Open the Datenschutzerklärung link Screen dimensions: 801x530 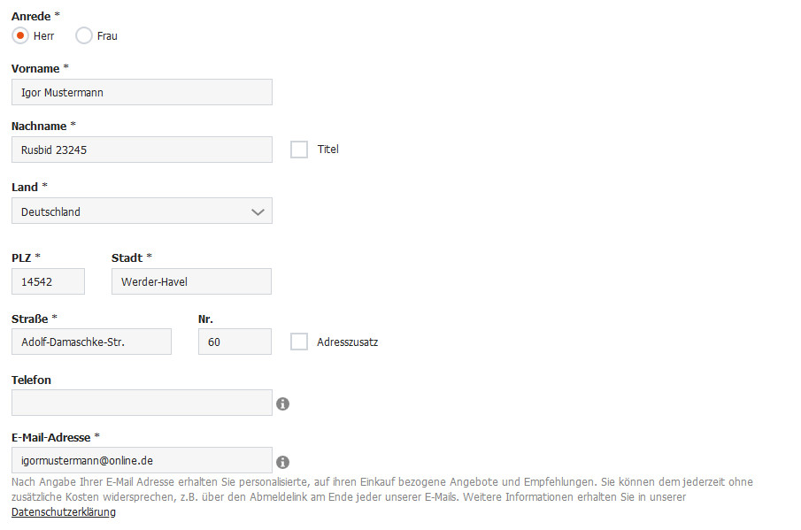tap(64, 512)
